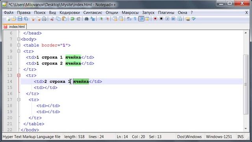Click status bar 'Dos\Windows' entry
This screenshot has height=142, width=252.
coord(189,137)
